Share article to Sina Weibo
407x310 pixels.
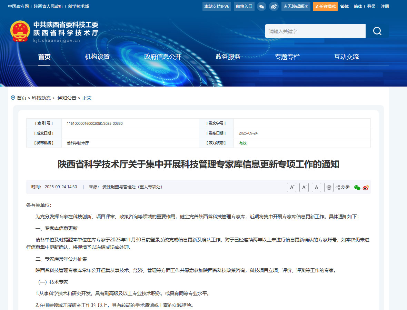coord(366,187)
